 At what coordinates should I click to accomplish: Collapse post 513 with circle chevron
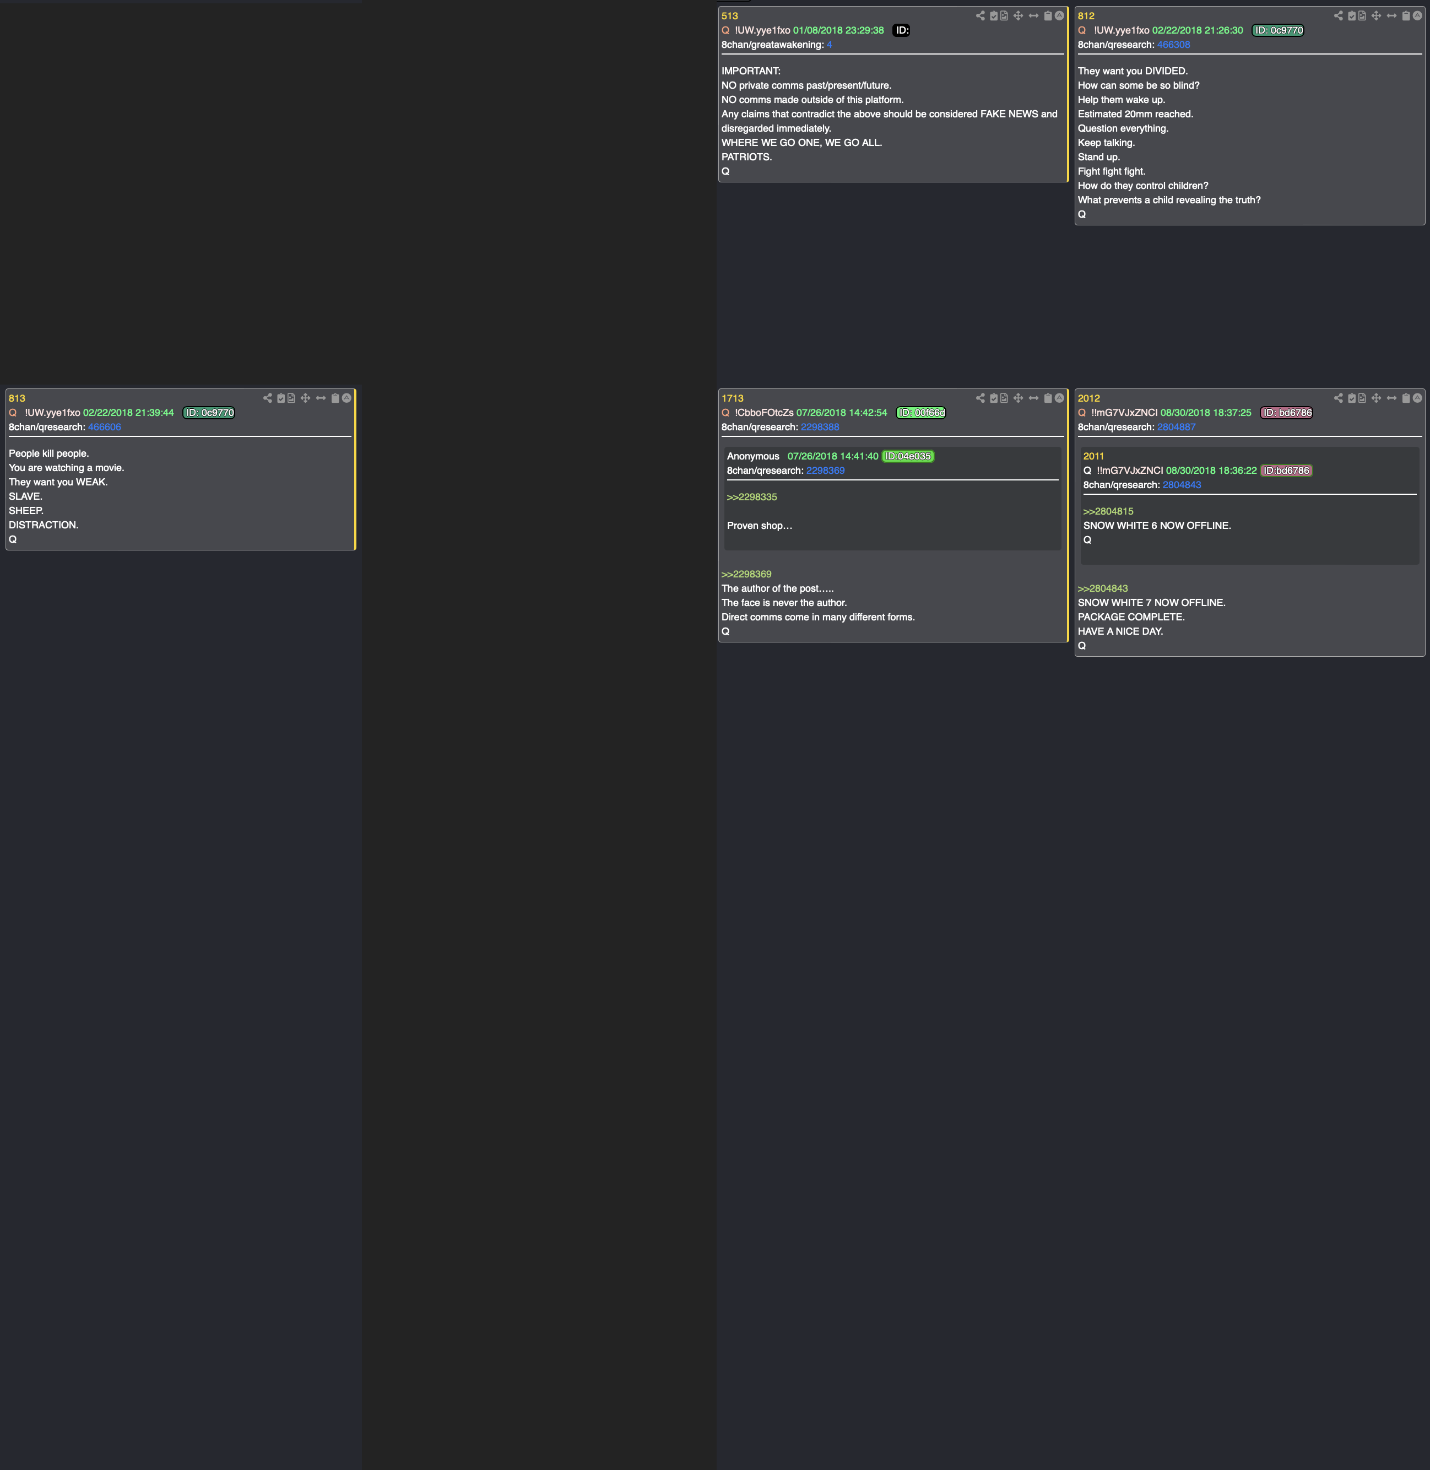tap(1059, 16)
